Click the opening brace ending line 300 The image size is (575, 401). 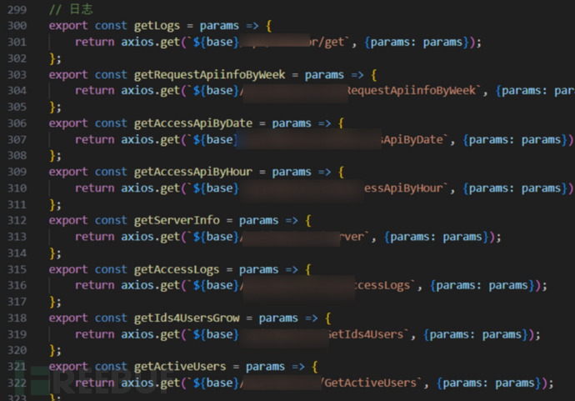[269, 26]
